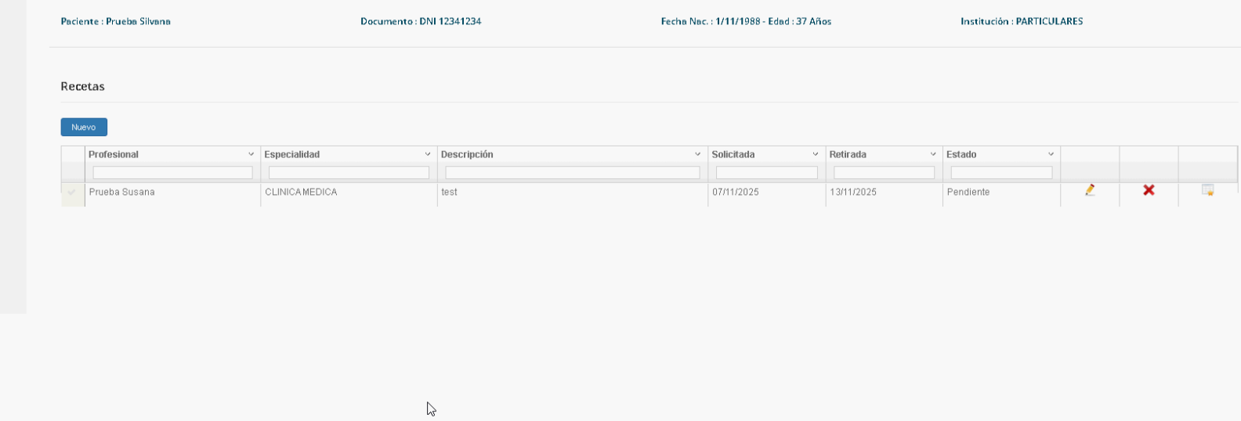1241x421 pixels.
Task: Click the Solicitada filter input box
Action: click(766, 173)
